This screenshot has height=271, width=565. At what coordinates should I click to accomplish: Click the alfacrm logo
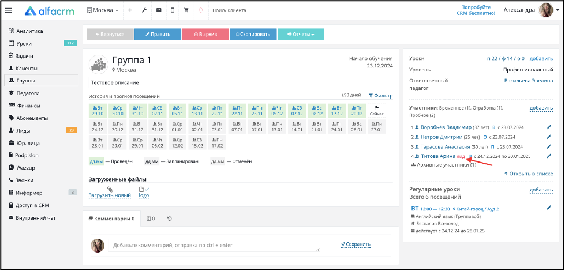point(50,11)
